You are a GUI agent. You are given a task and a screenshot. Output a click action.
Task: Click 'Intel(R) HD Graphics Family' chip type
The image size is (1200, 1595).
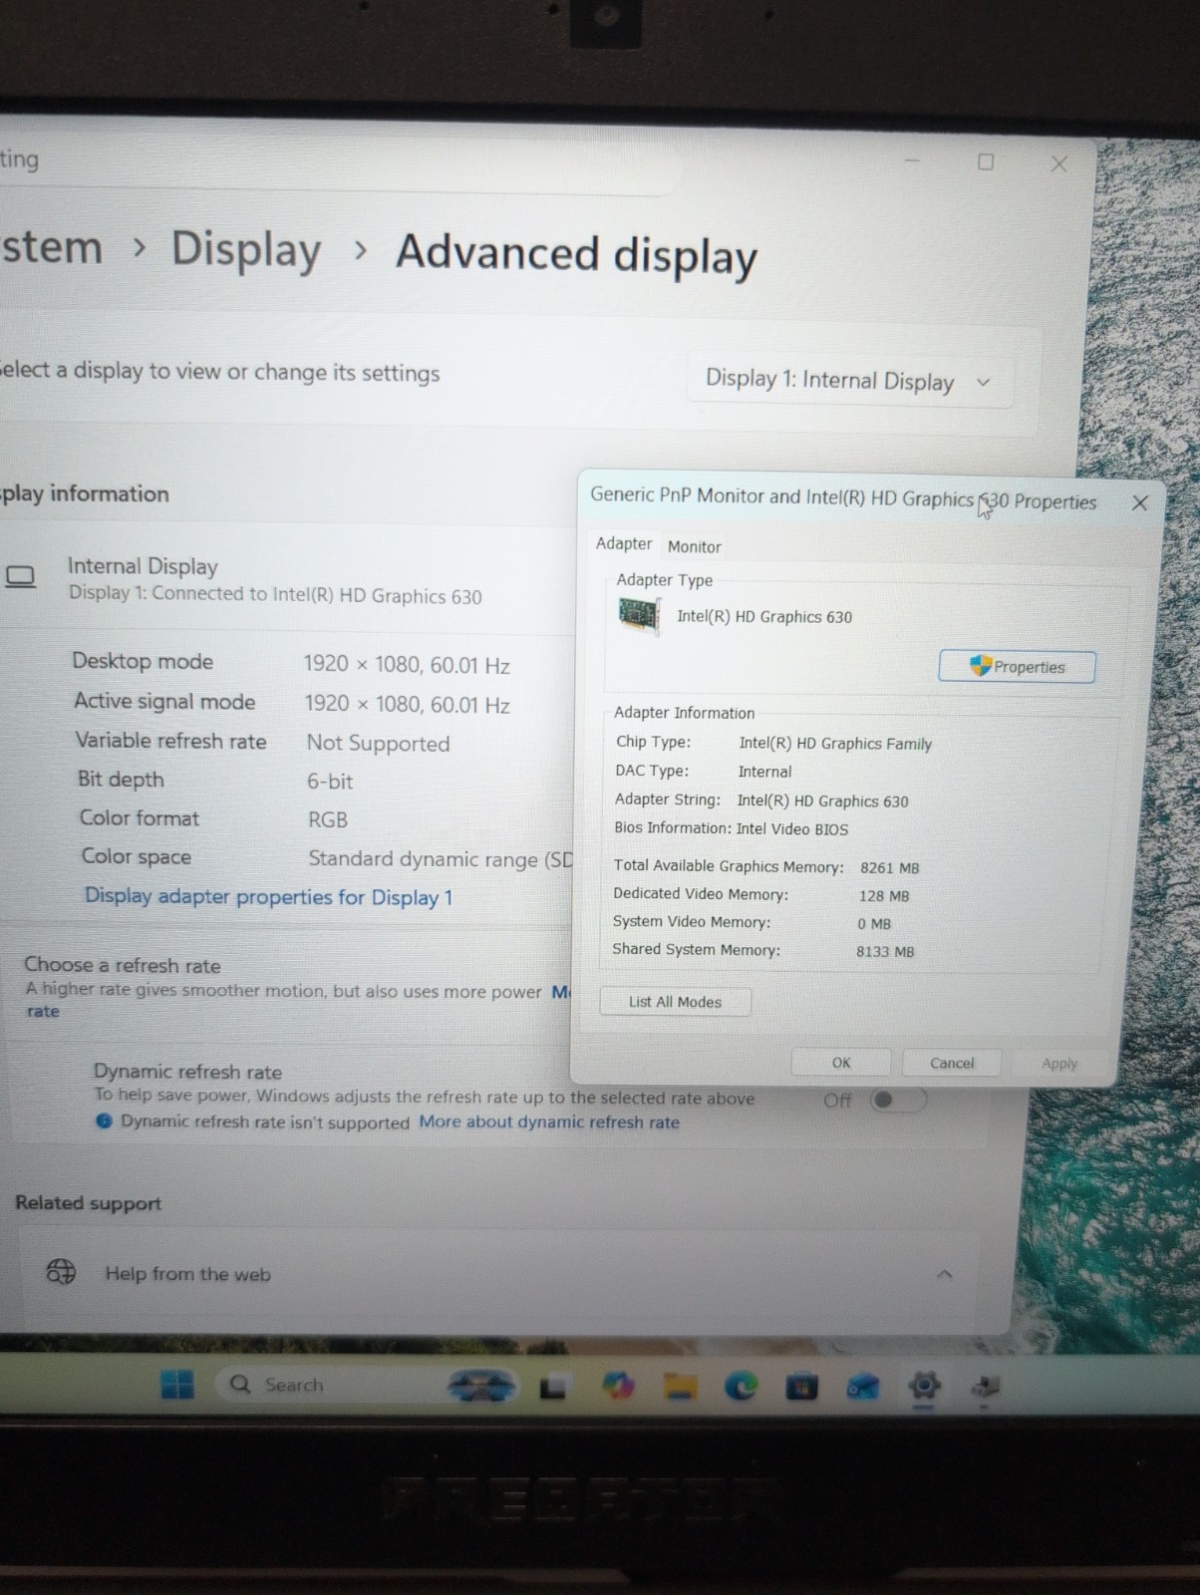(x=835, y=744)
